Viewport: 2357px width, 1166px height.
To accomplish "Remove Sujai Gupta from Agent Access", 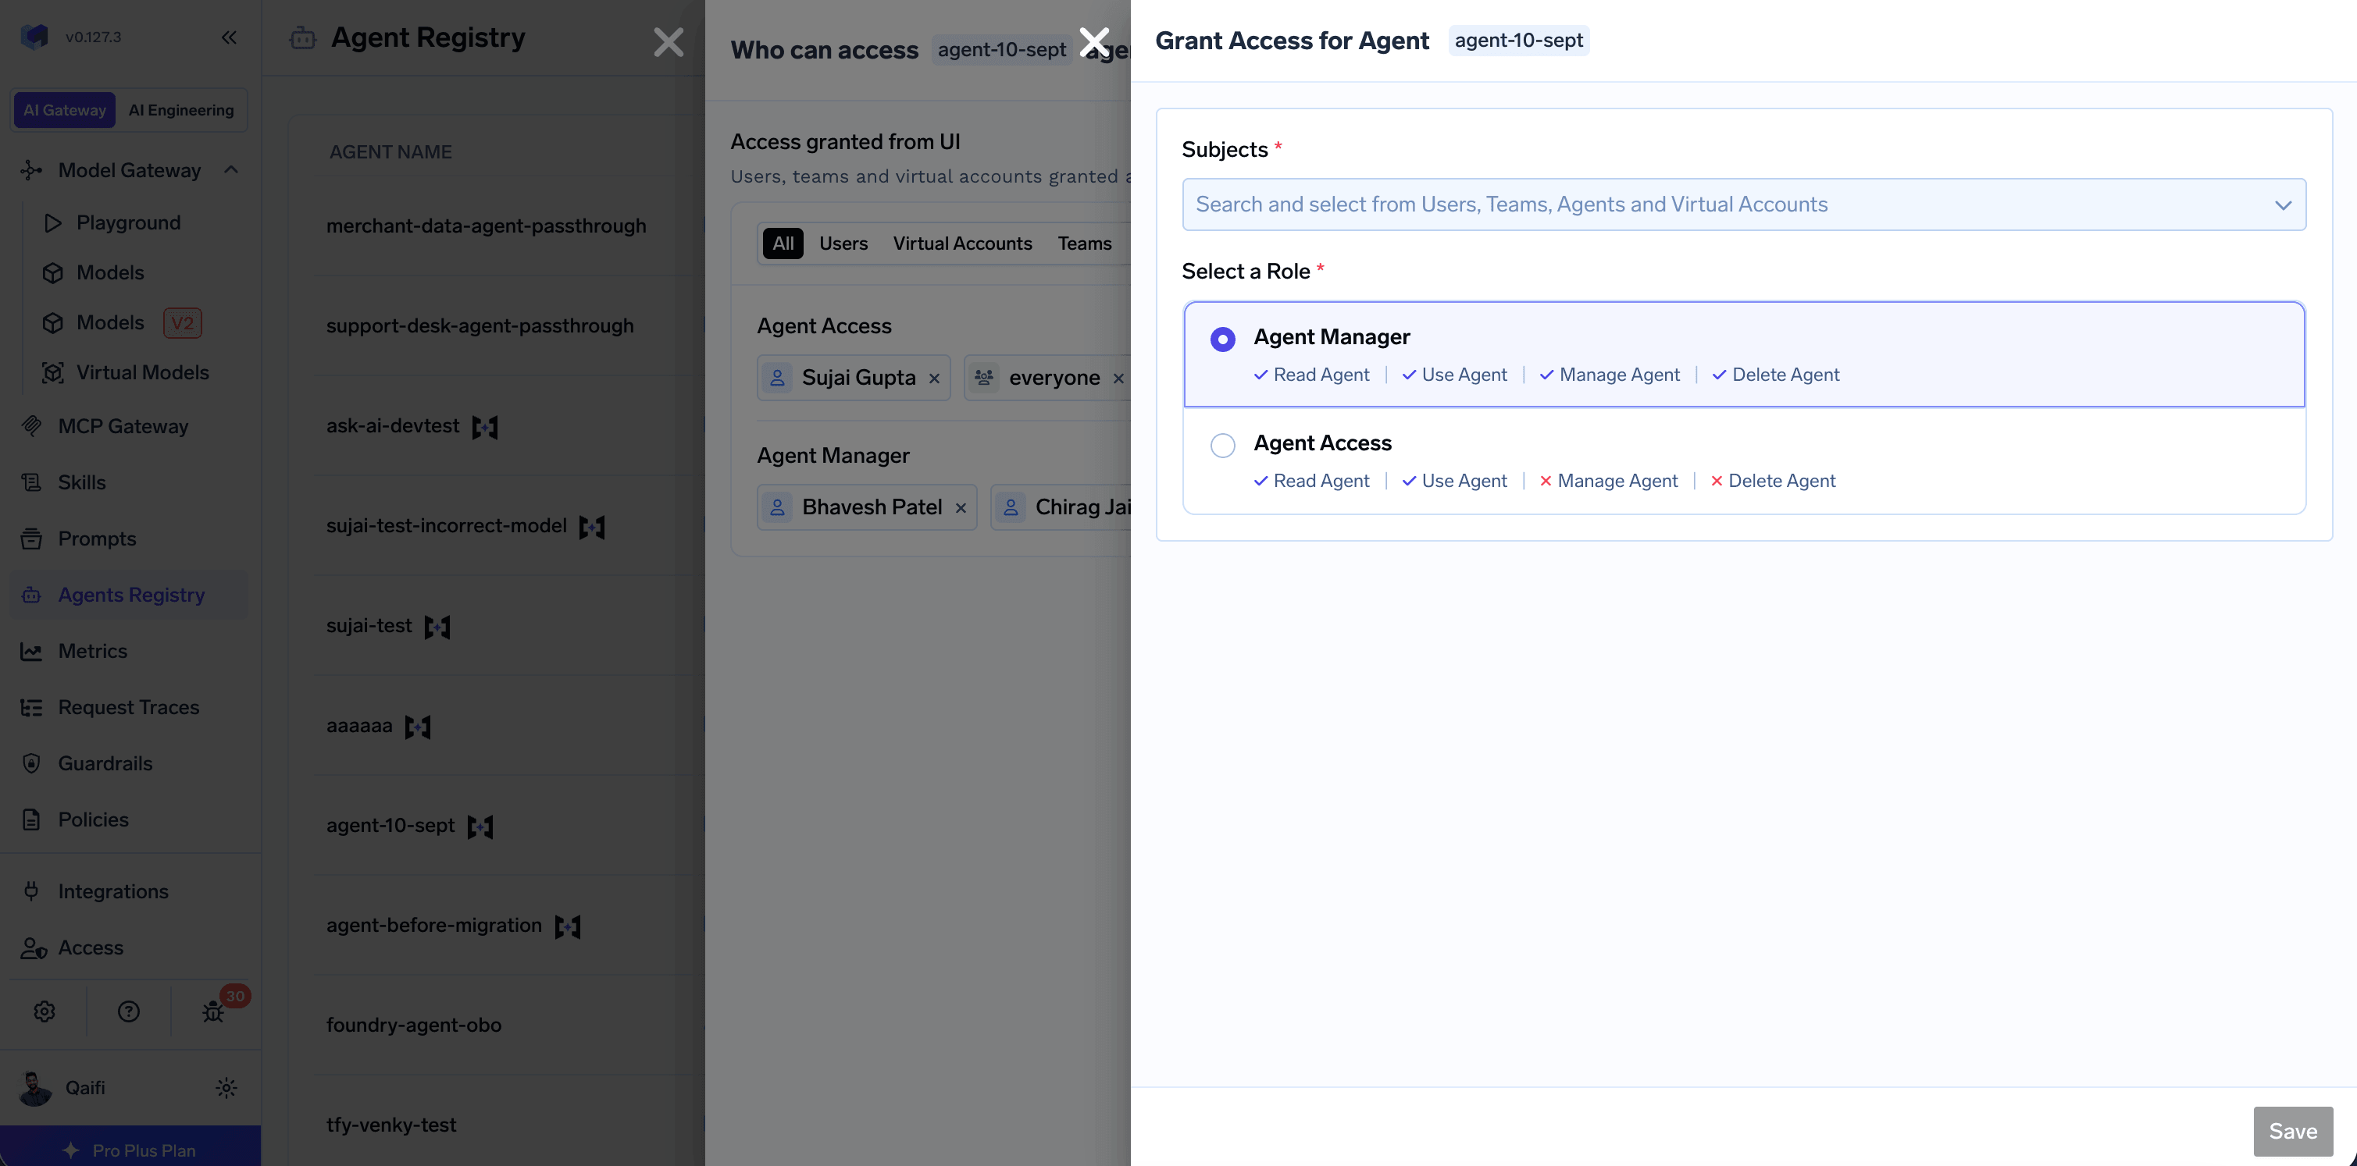I will (934, 379).
